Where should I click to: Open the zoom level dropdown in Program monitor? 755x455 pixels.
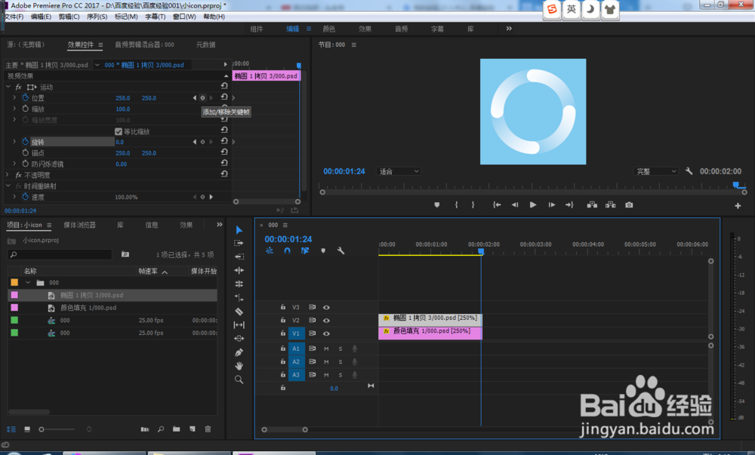[399, 171]
